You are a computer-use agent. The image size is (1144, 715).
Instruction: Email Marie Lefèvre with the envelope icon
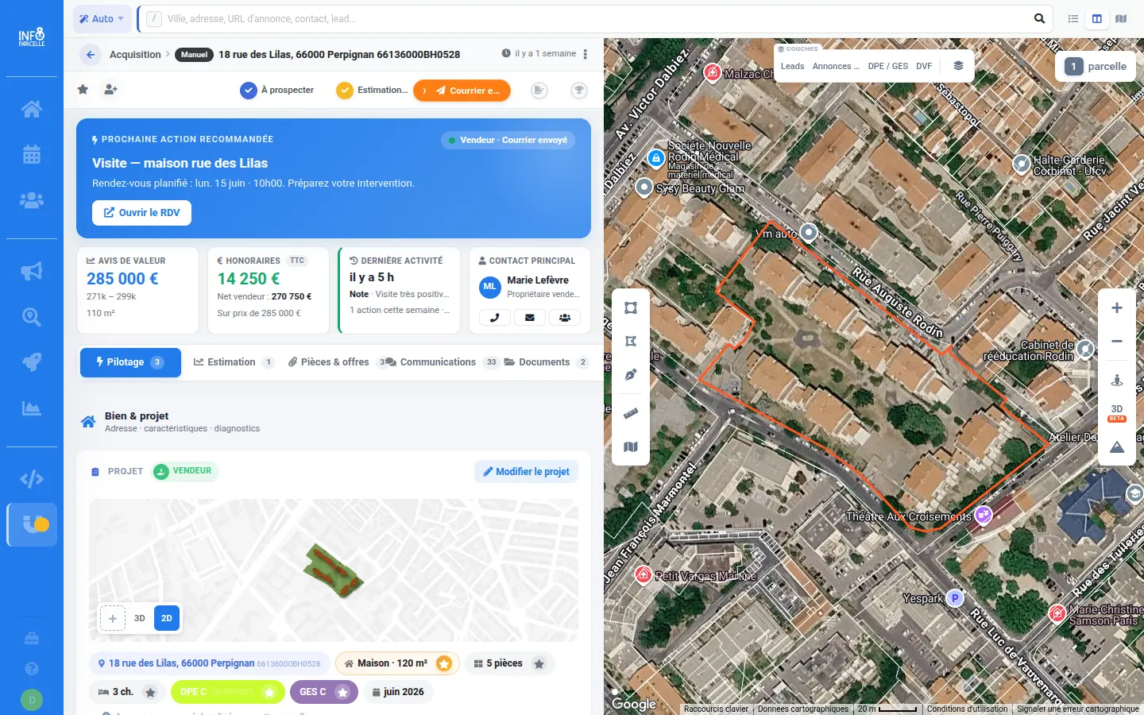[530, 318]
